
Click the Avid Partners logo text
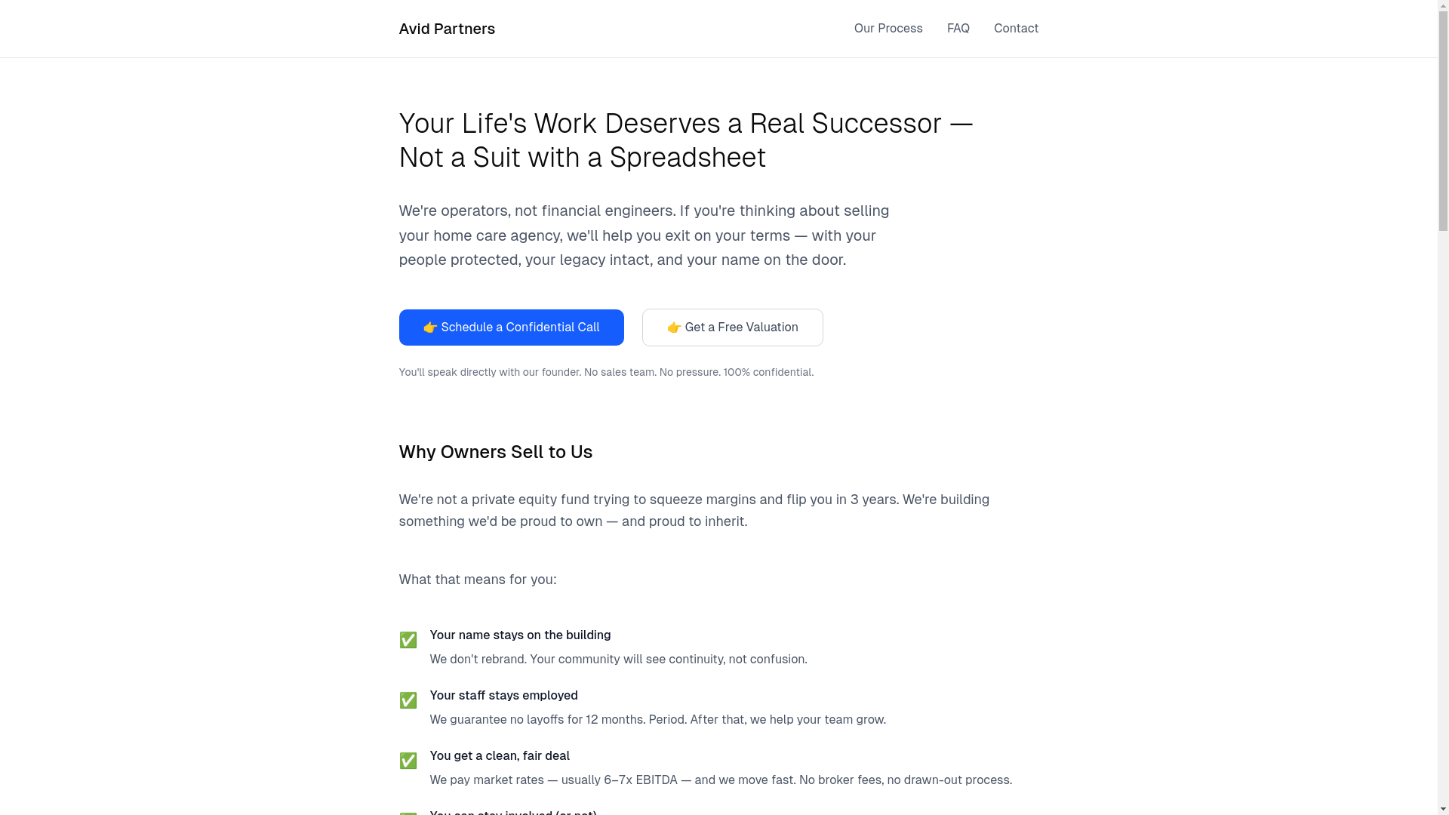pos(447,29)
